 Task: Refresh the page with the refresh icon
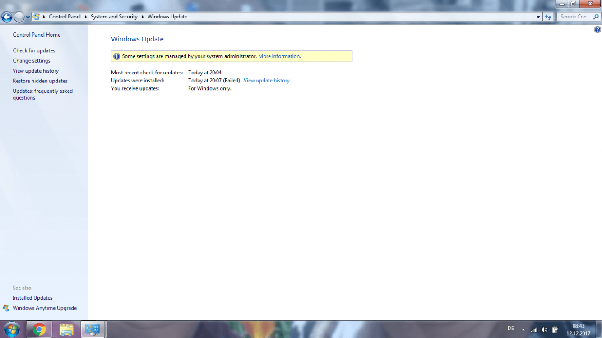pyautogui.click(x=548, y=17)
